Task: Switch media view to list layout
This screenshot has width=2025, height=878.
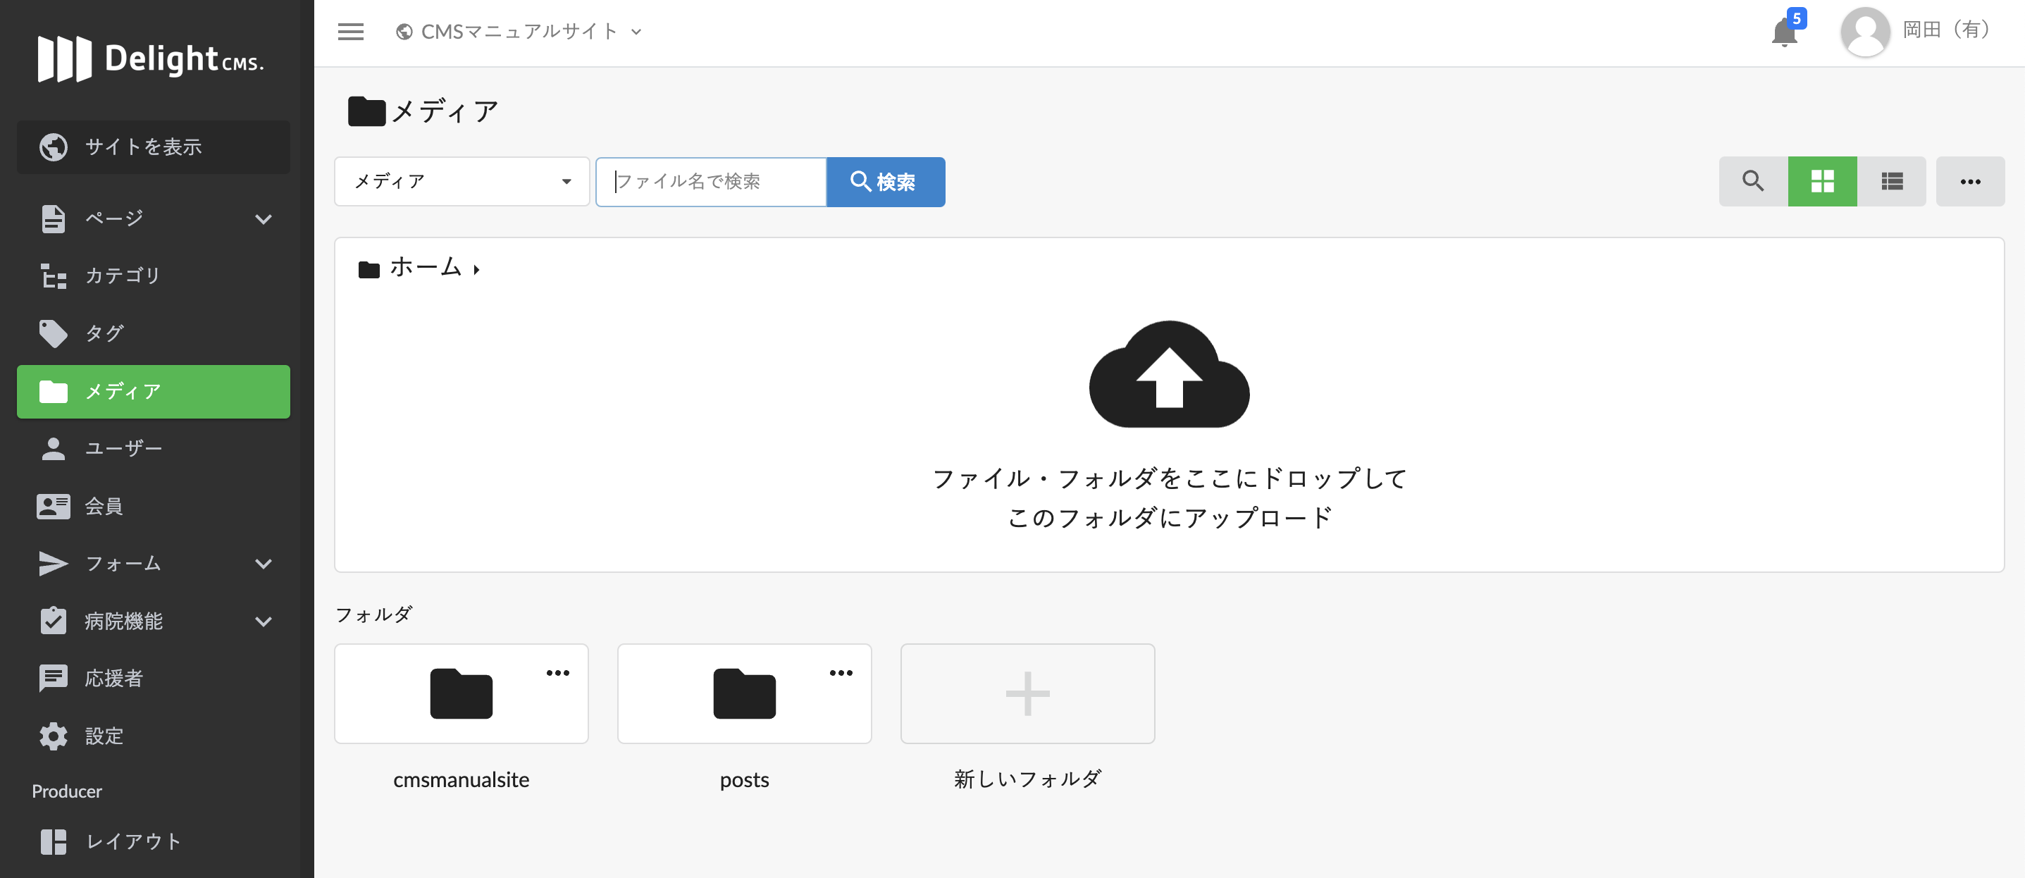Action: [x=1891, y=182]
